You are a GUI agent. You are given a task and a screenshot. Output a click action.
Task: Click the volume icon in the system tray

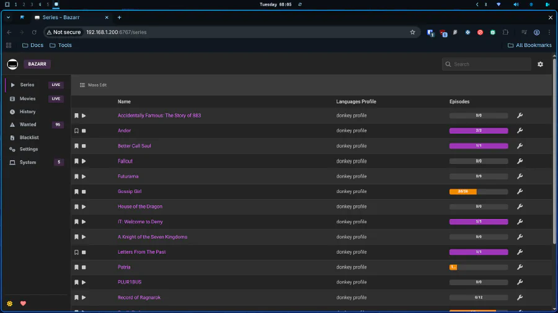[516, 4]
